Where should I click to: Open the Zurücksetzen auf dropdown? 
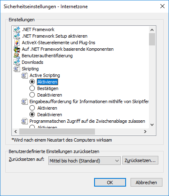pyautogui.click(x=84, y=161)
